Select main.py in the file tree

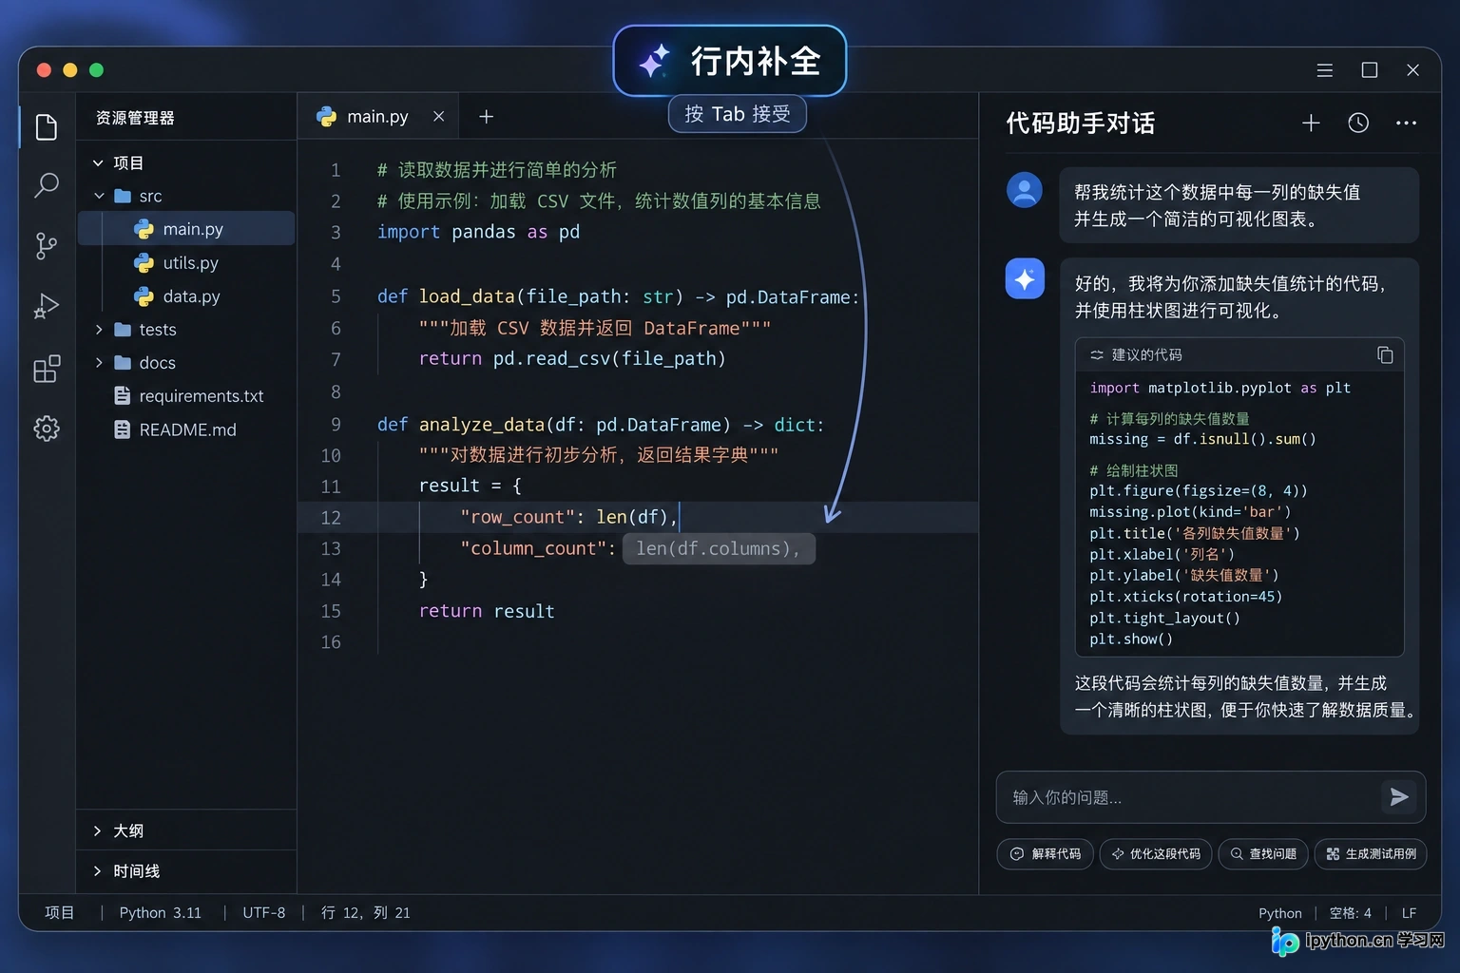(186, 229)
